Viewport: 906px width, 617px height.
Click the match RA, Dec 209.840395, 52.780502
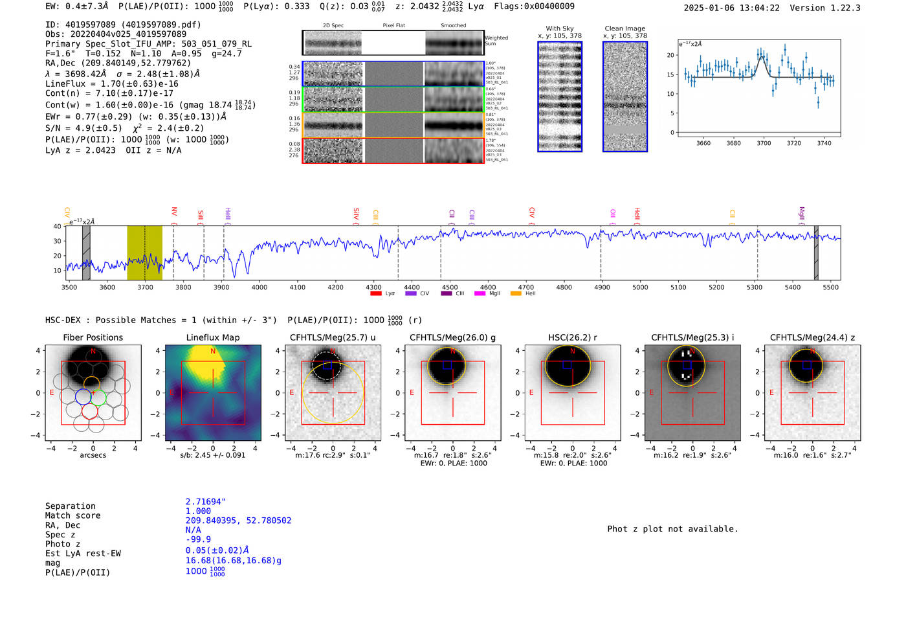tap(238, 521)
